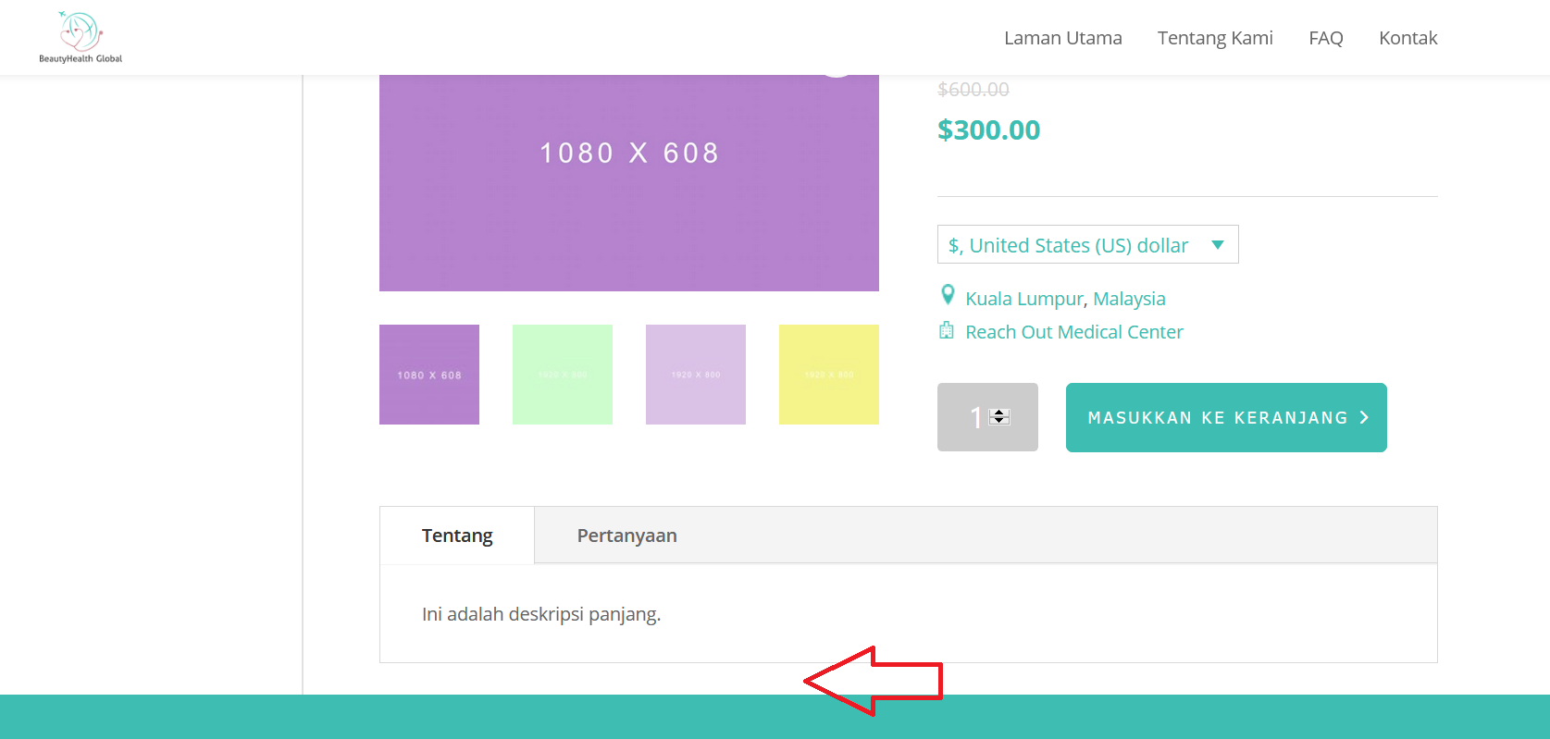Image resolution: width=1550 pixels, height=739 pixels.
Task: Click the BeautyHealth Global logo
Action: point(81,37)
